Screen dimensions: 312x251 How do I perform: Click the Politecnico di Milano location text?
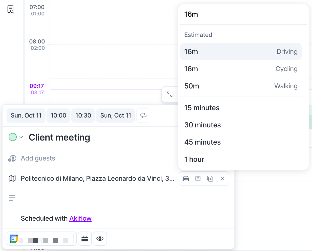click(98, 178)
